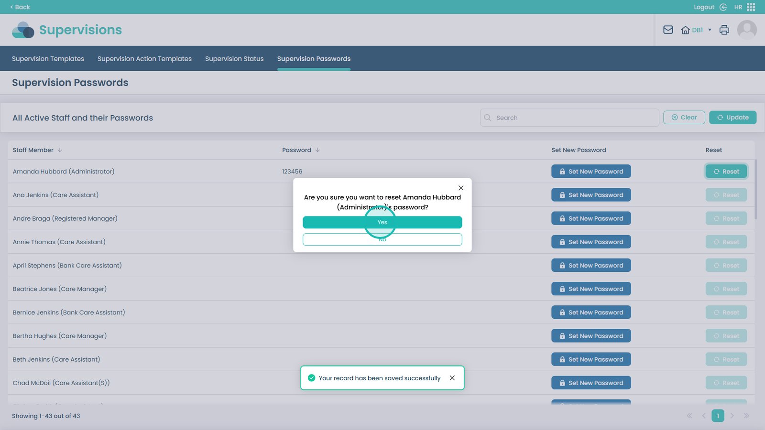Confirm password reset with Yes
765x430 pixels.
(382, 222)
